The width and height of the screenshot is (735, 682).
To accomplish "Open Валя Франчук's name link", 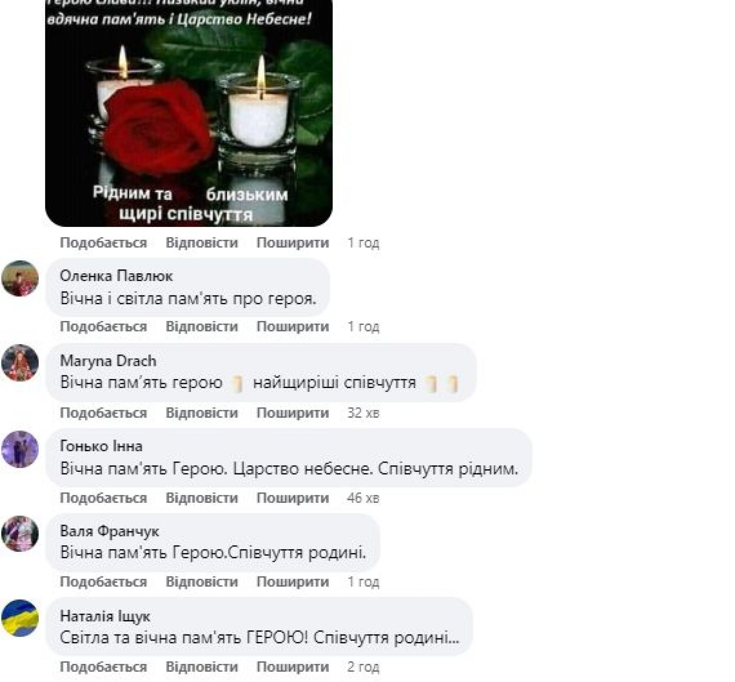I will pyautogui.click(x=109, y=531).
